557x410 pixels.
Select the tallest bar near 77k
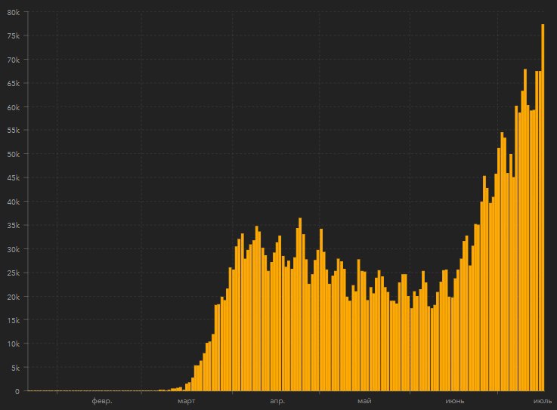(x=543, y=208)
